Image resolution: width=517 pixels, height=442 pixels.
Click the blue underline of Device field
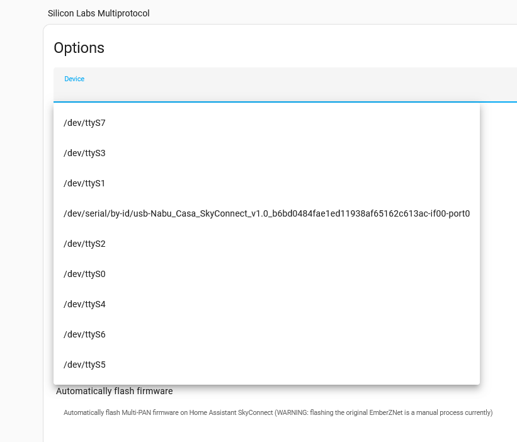[x=283, y=101]
